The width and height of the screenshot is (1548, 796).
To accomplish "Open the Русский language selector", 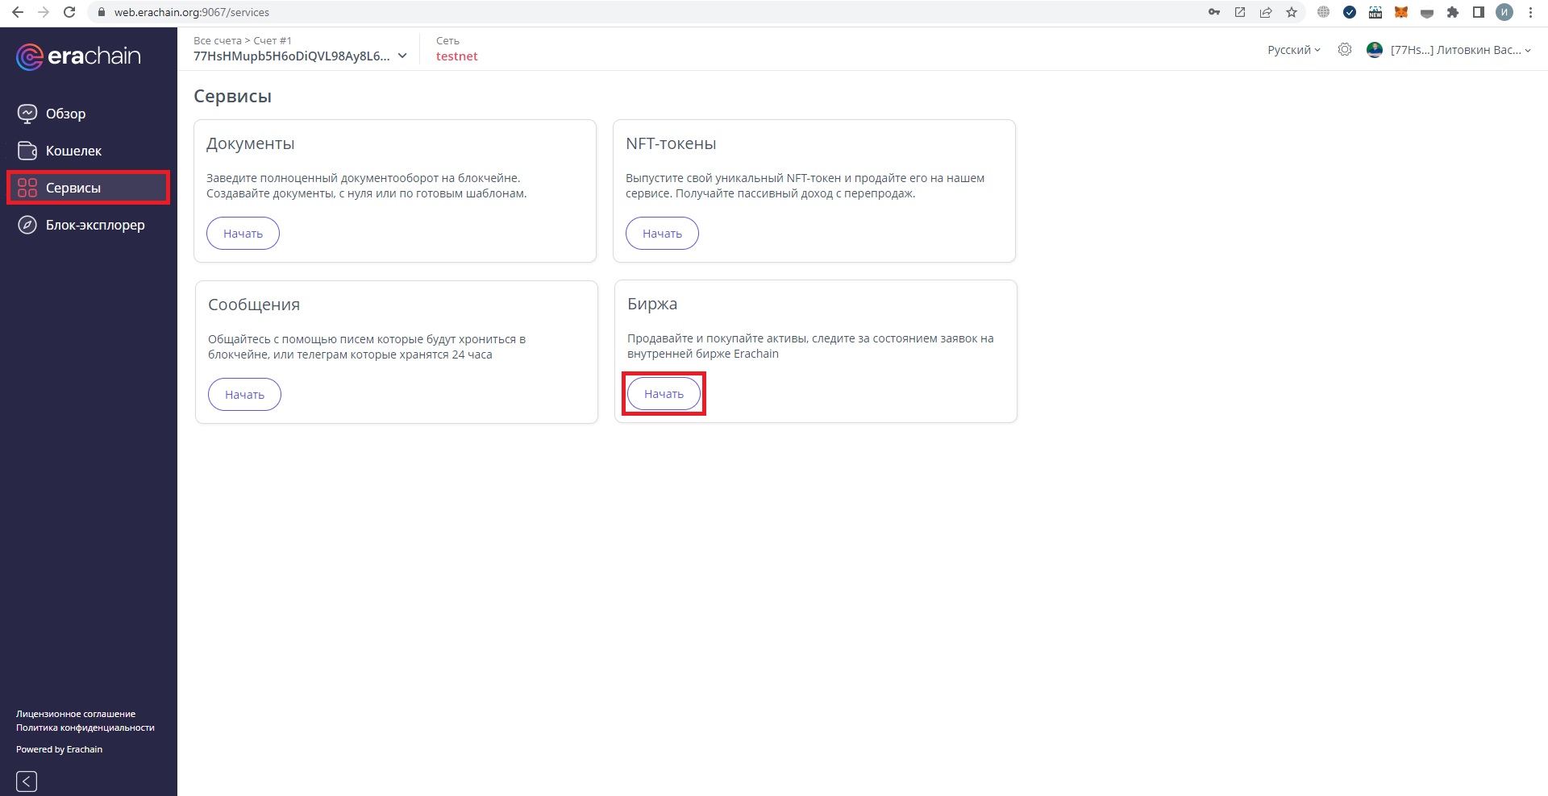I will [1293, 50].
